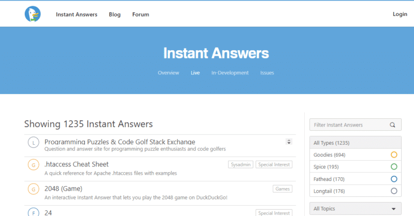Select the blue Fathead filter circle
This screenshot has height=216, width=414.
click(x=394, y=179)
